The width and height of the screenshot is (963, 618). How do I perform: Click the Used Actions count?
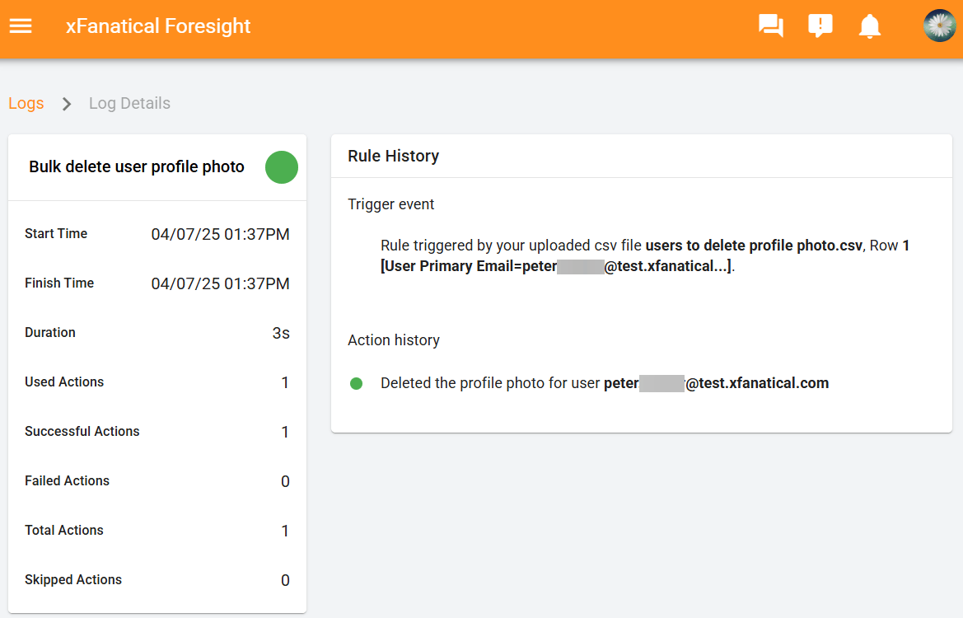coord(285,382)
